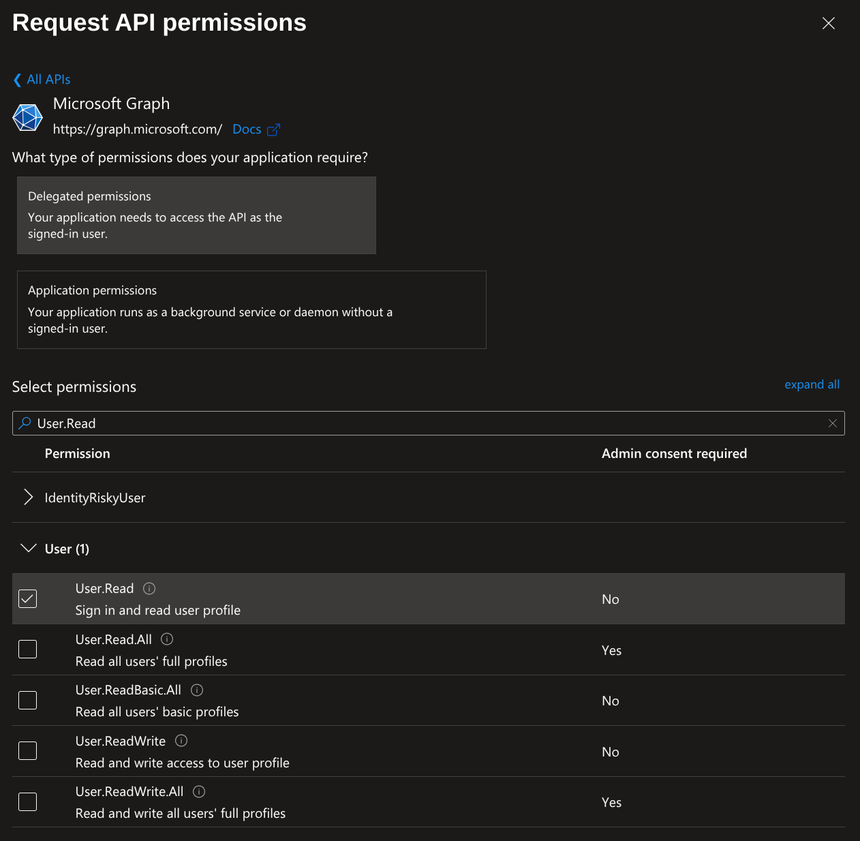Click Admin consent required column header
Image resolution: width=860 pixels, height=841 pixels.
click(x=674, y=454)
